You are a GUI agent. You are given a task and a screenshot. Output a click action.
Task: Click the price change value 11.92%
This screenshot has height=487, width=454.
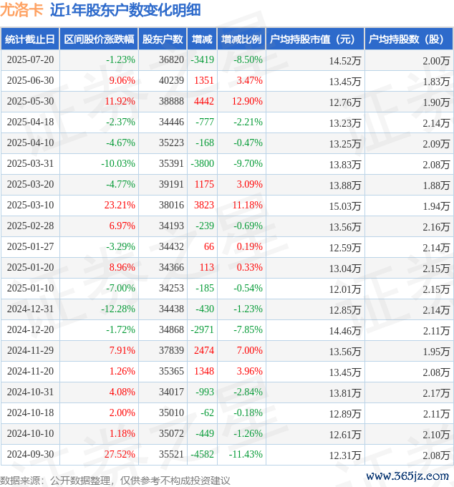tap(120, 101)
